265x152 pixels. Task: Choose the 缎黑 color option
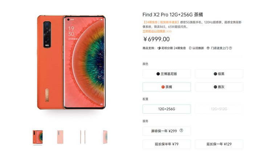click(x=219, y=74)
